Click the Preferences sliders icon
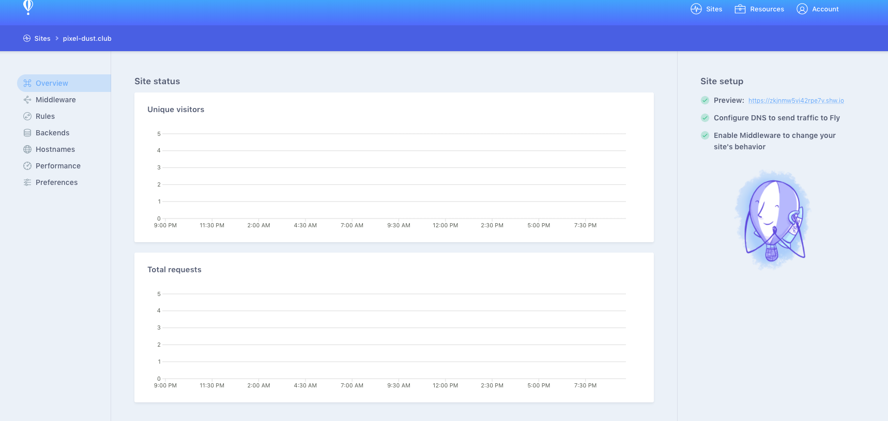Screen dimensions: 888x421 27,182
